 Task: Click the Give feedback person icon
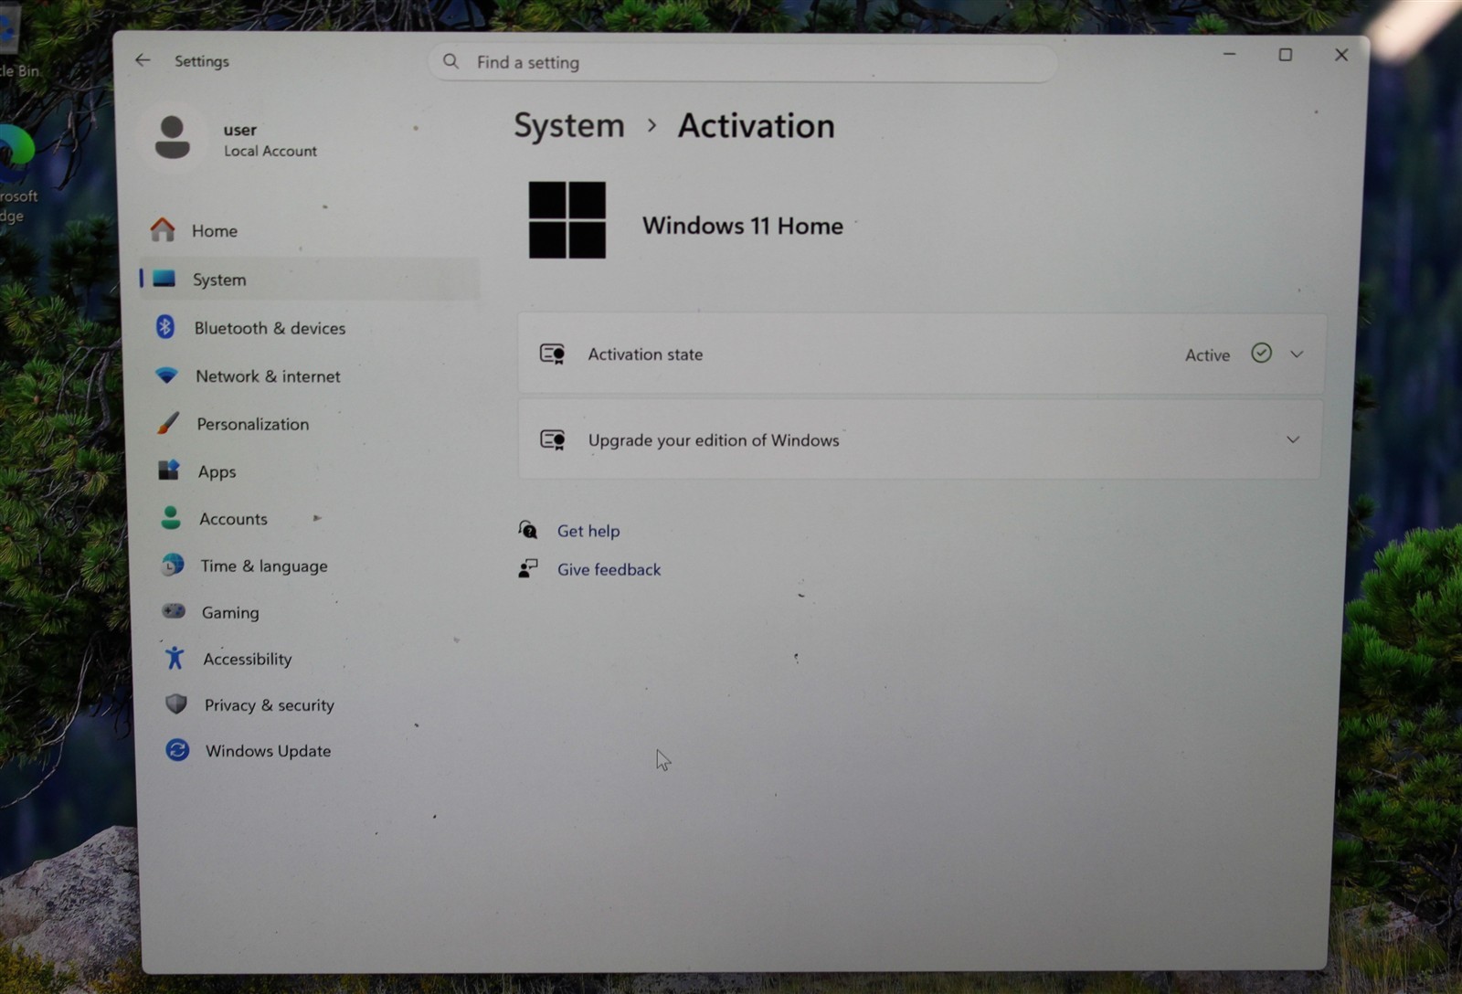pyautogui.click(x=527, y=568)
